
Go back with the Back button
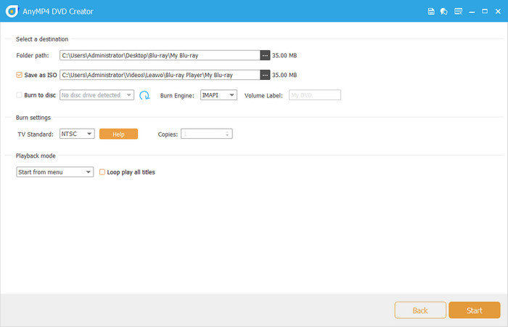coord(420,310)
